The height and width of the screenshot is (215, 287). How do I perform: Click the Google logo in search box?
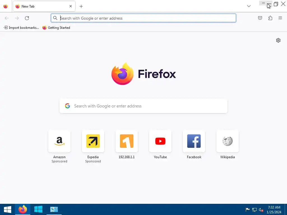(x=68, y=106)
